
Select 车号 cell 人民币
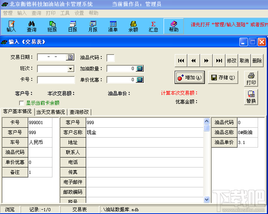click(40, 142)
